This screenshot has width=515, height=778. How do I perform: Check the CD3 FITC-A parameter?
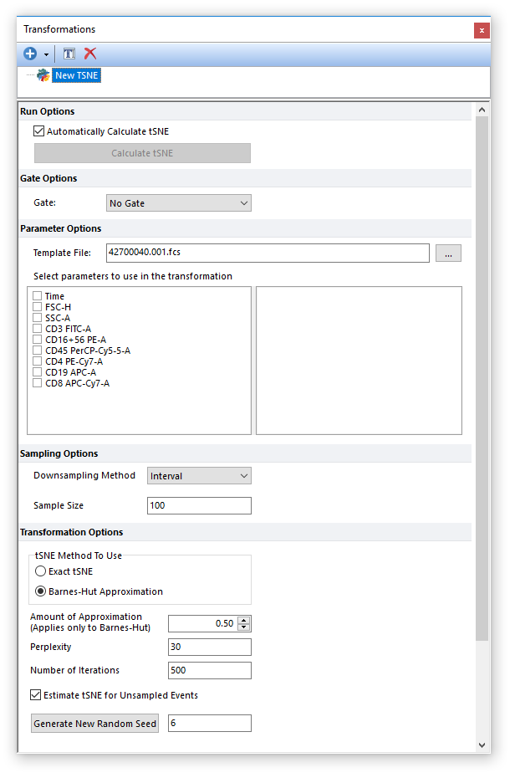pyautogui.click(x=38, y=329)
